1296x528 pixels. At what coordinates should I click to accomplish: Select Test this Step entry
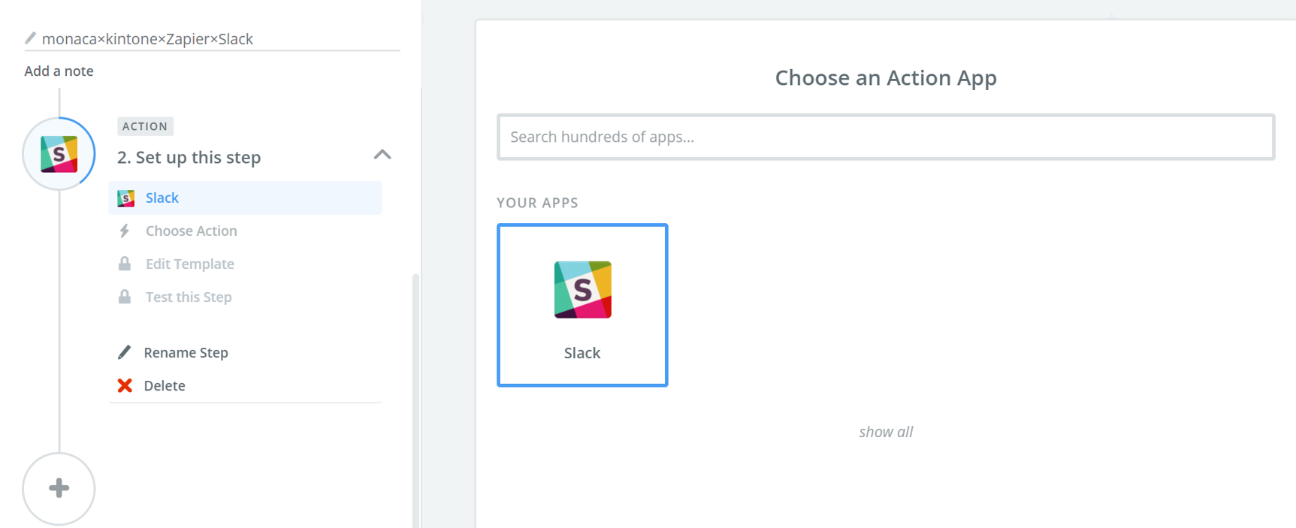click(x=189, y=297)
